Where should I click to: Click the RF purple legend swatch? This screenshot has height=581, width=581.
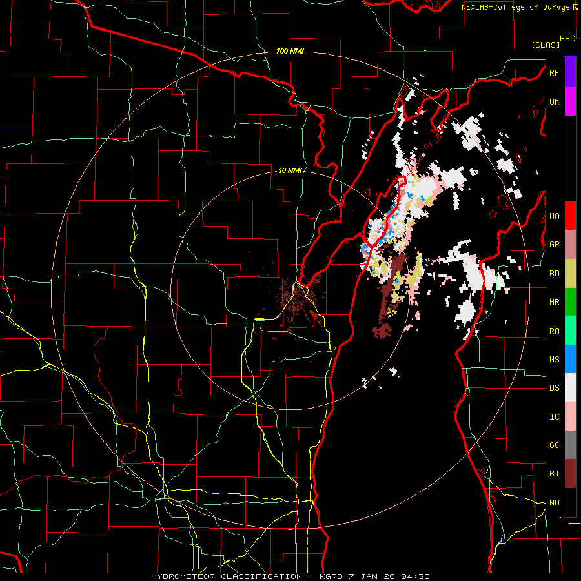tap(570, 72)
